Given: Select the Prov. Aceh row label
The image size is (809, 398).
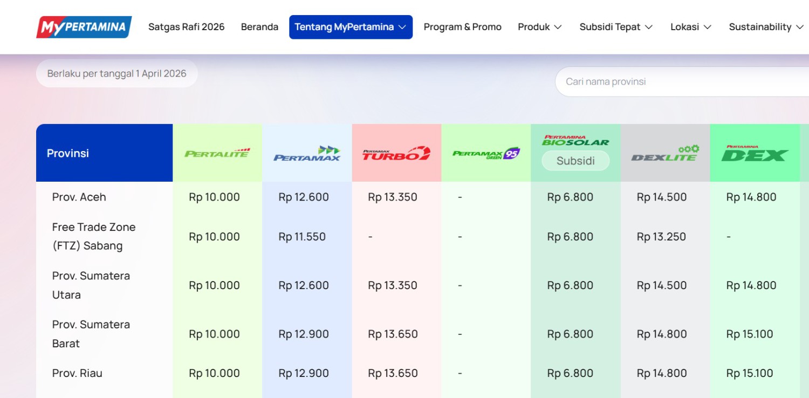Looking at the screenshot, I should click(x=79, y=197).
